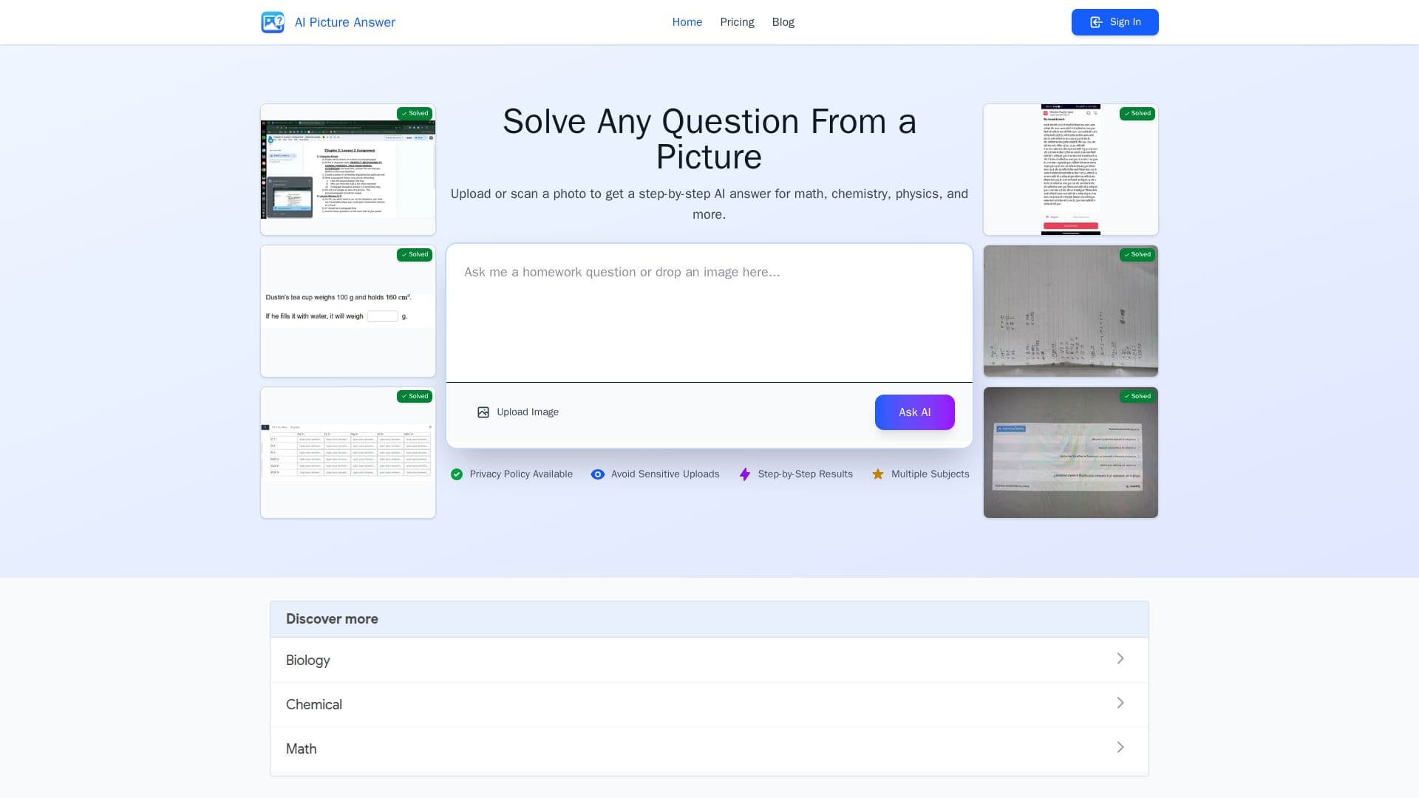Open the Home nav item

[687, 22]
